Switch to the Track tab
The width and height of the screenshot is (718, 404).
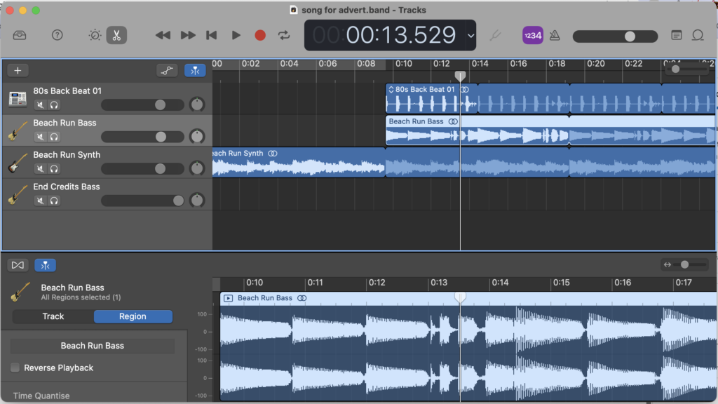(53, 316)
